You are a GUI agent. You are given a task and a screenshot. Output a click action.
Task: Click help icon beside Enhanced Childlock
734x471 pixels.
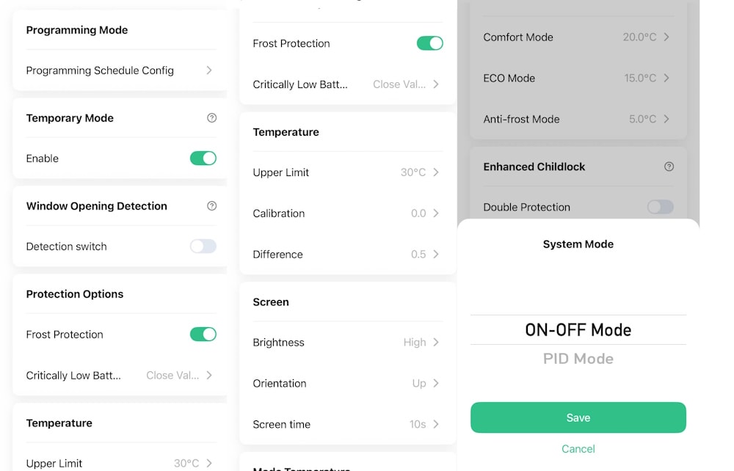[669, 167]
